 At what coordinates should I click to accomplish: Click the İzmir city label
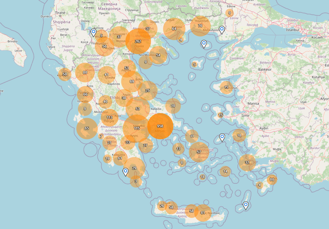tap(246, 115)
